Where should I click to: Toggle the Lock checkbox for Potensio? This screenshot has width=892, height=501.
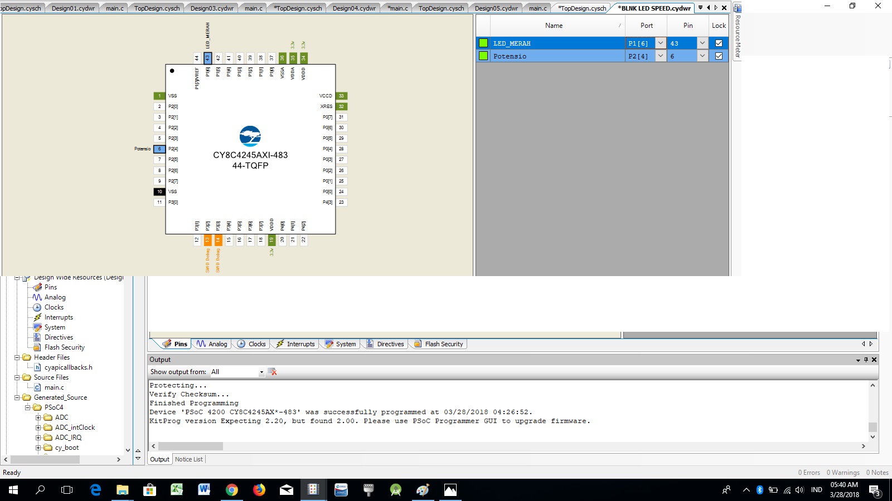719,56
